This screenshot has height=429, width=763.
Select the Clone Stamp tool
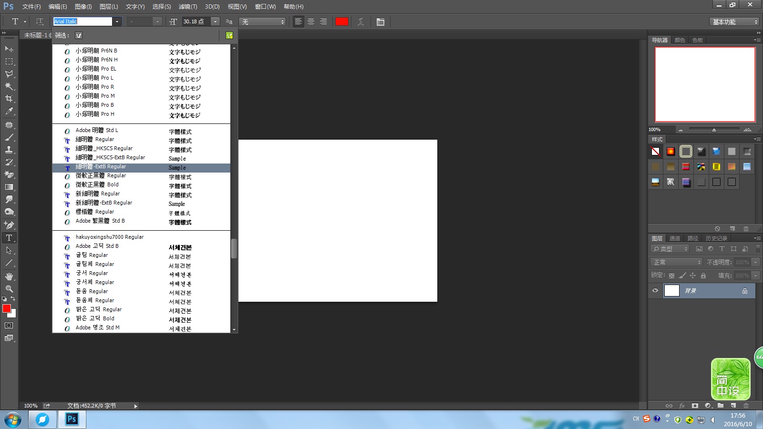click(9, 150)
